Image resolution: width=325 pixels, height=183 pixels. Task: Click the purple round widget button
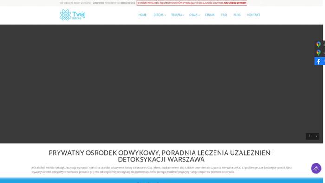pyautogui.click(x=316, y=169)
